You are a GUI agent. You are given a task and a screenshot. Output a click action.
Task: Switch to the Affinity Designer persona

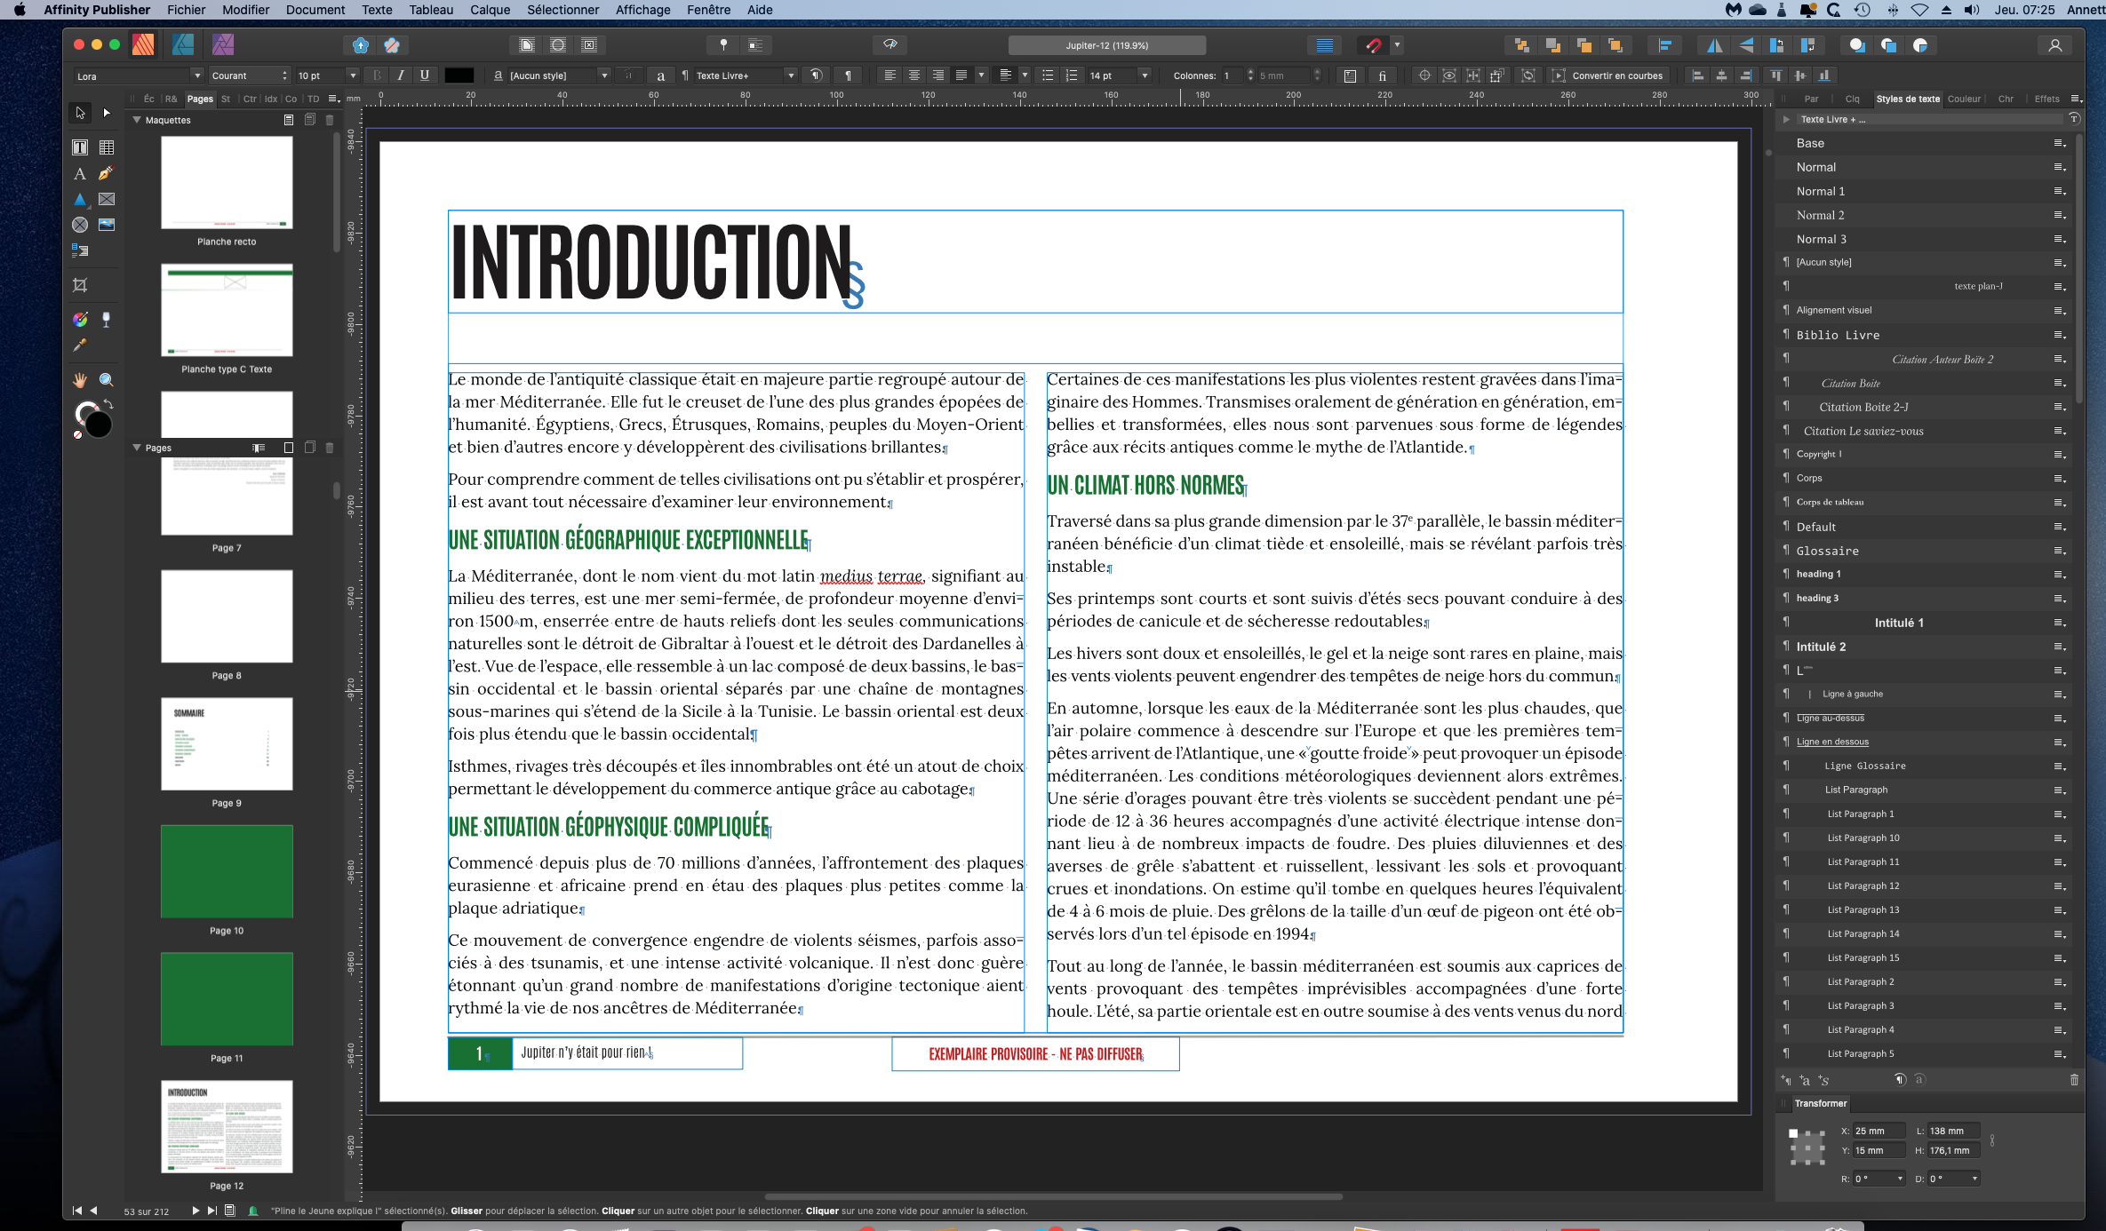point(183,44)
